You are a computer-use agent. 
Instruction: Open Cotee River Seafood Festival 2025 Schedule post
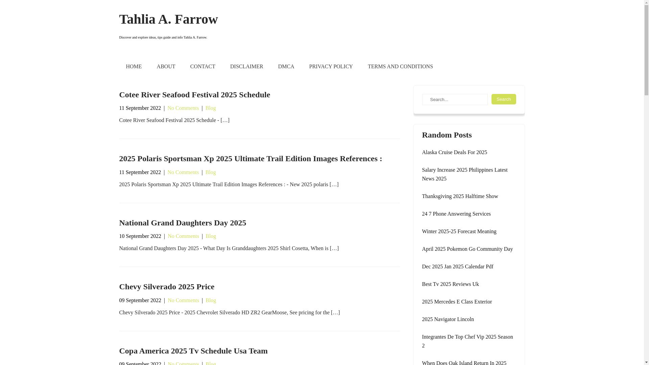tap(194, 95)
